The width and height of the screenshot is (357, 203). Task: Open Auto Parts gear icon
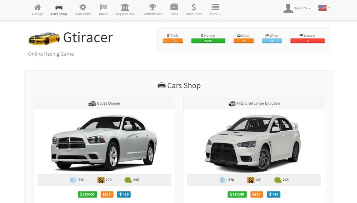click(x=83, y=7)
